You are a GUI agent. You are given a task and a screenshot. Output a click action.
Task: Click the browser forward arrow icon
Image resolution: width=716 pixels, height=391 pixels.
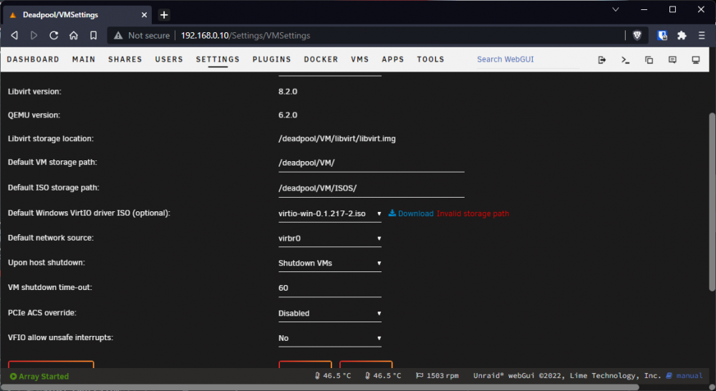click(x=34, y=35)
